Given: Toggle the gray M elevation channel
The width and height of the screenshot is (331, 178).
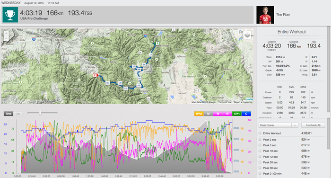Looking at the screenshot, I should (x=209, y=114).
